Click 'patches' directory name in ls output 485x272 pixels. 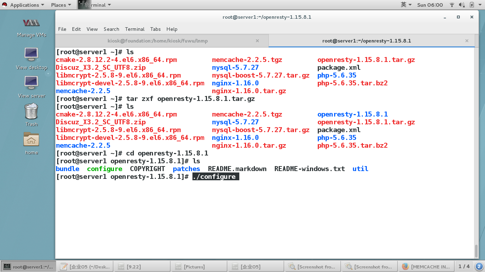[x=186, y=169]
